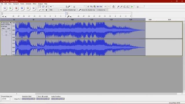Click the Redo arrow icon
The width and height of the screenshot is (185, 104).
[x=109, y=7]
